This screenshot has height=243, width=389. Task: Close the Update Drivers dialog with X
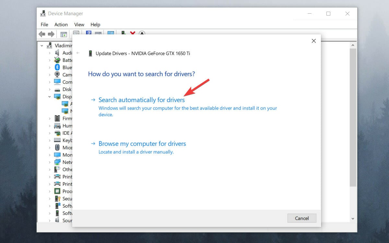point(313,41)
